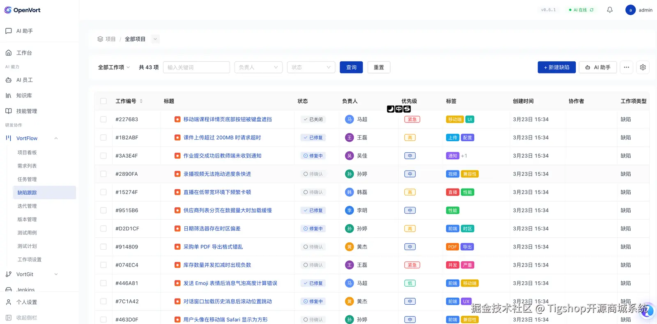Open the notification bell

pyautogui.click(x=610, y=10)
